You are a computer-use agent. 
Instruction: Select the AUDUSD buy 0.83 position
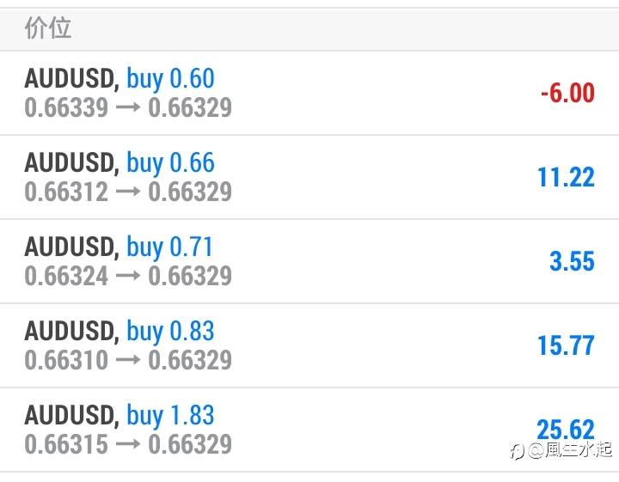tap(309, 345)
